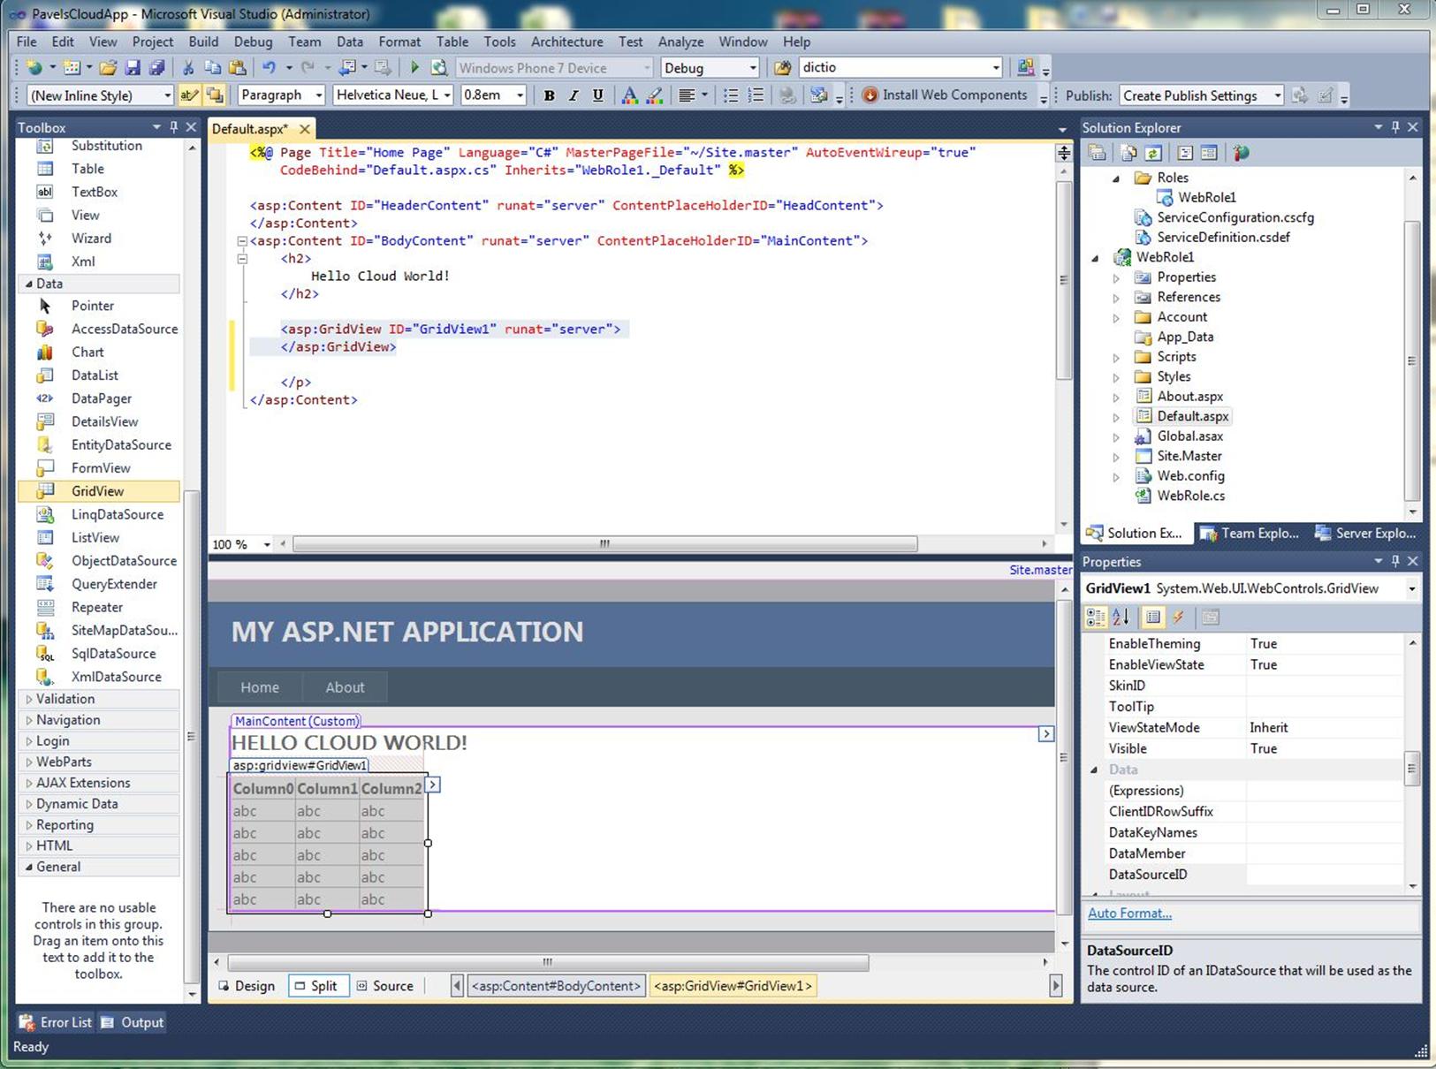This screenshot has height=1069, width=1436.
Task: Toggle Alphabetical sort in Properties panel
Action: point(1121,618)
